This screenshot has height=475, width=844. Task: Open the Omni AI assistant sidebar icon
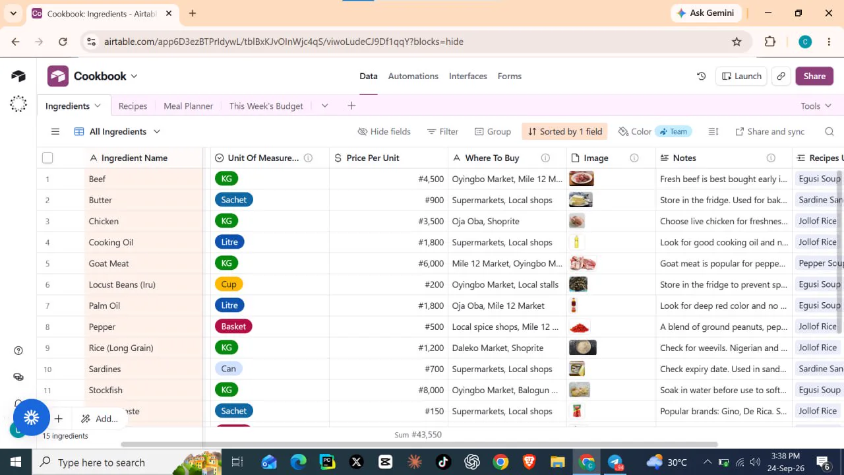click(18, 104)
